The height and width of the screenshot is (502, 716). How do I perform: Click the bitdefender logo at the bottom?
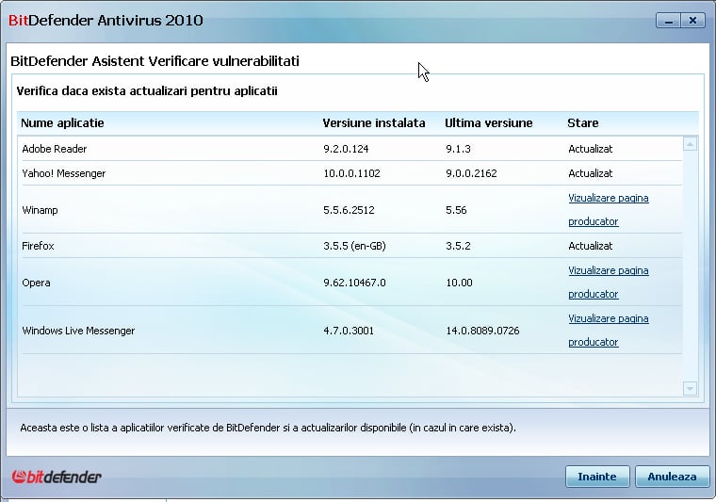point(57,477)
